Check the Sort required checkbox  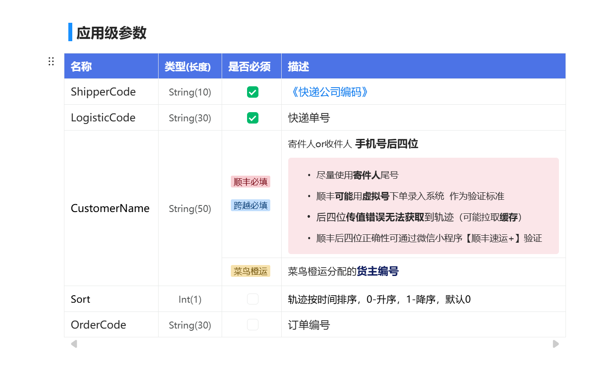point(252,299)
